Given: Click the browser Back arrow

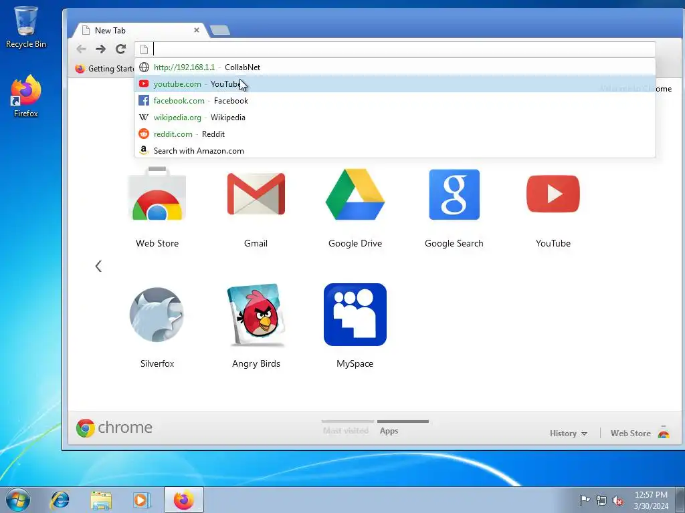Looking at the screenshot, I should [81, 49].
